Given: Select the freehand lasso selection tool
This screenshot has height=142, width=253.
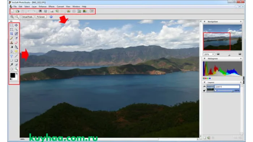Looking at the screenshot, I should 12,30.
